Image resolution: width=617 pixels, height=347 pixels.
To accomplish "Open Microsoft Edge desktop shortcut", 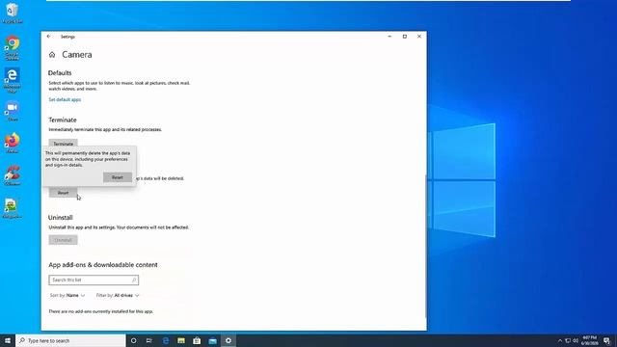I will tap(13, 80).
